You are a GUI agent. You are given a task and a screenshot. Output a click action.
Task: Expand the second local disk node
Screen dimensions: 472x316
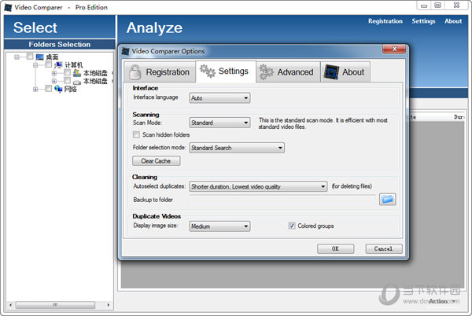point(54,81)
